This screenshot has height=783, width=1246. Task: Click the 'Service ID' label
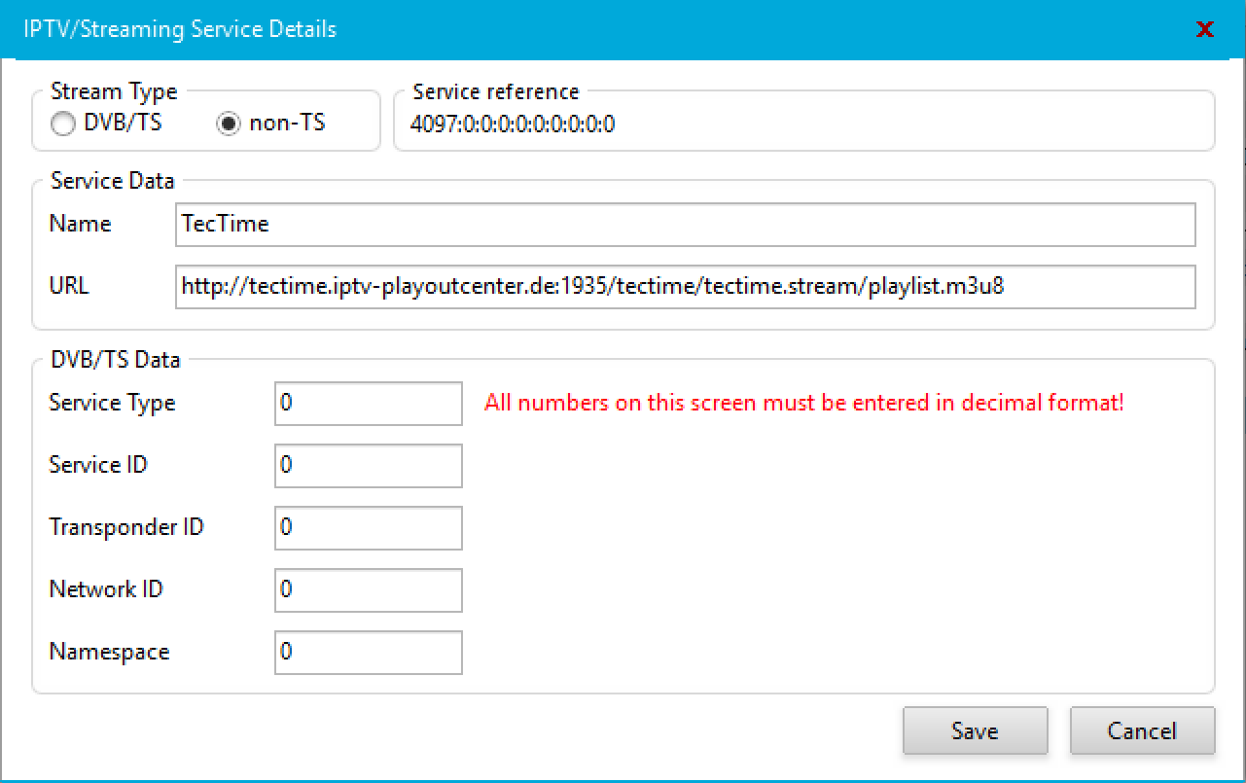coord(98,465)
